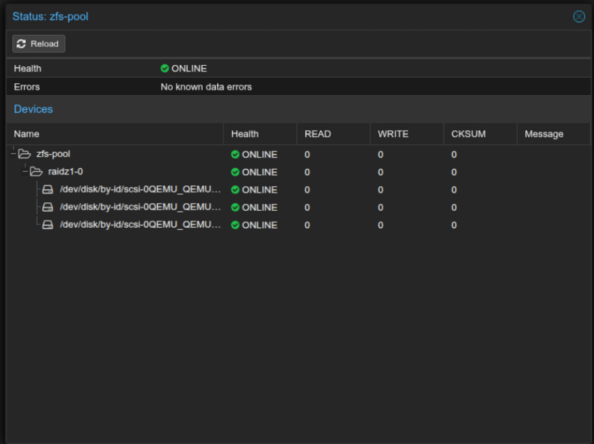The image size is (594, 444).
Task: Click the raidz1-0 row ONLINE status icon
Action: pyautogui.click(x=235, y=172)
